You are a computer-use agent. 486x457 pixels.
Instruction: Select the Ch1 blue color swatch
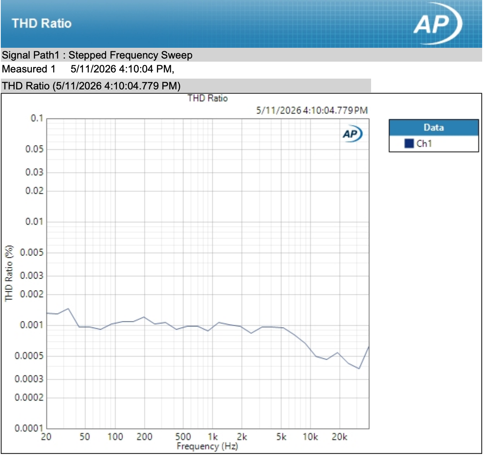point(409,143)
